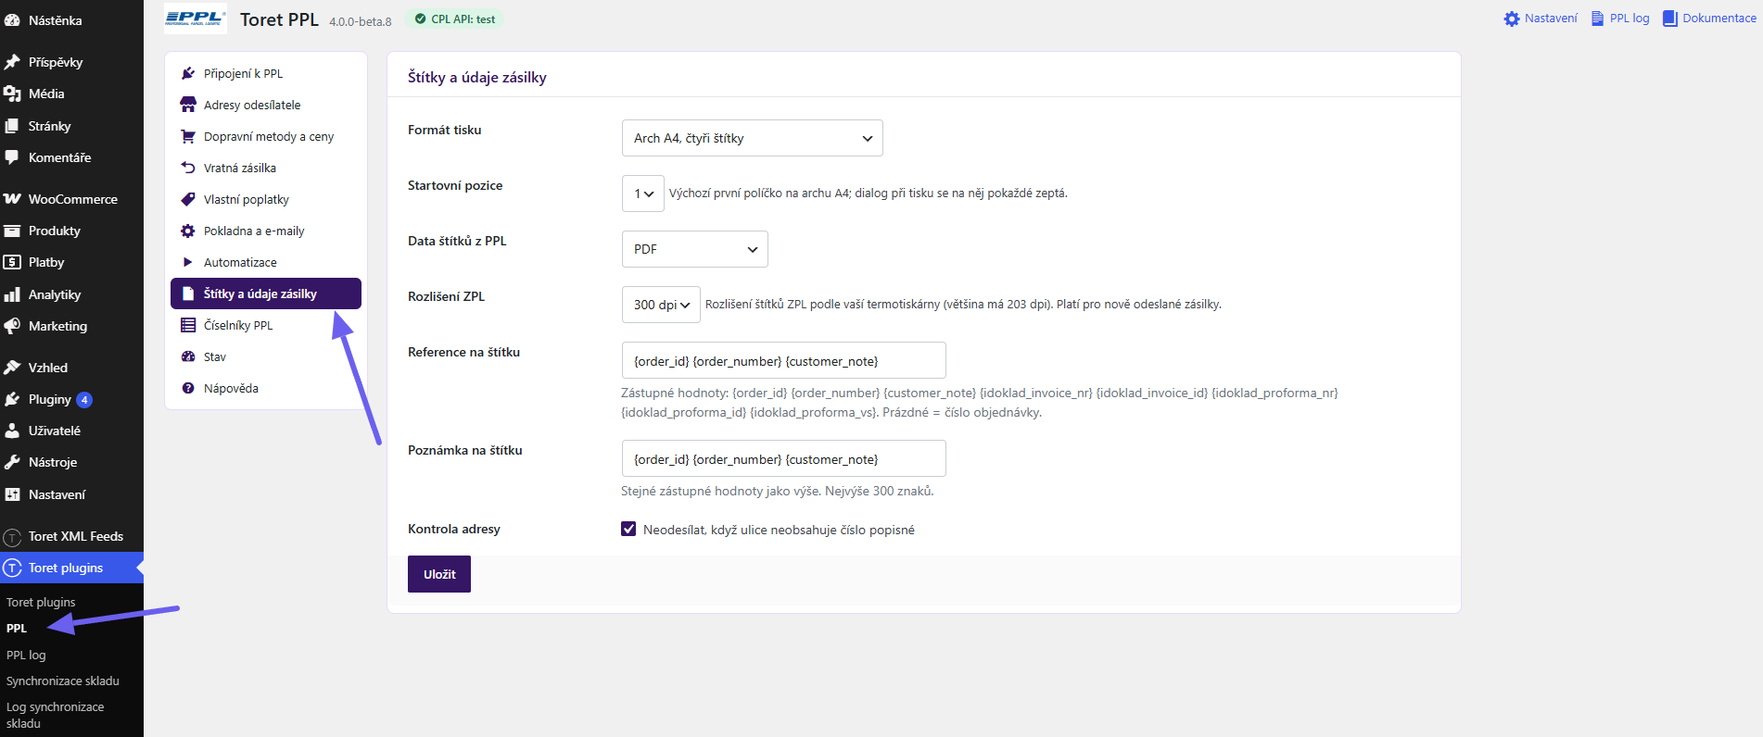Image resolution: width=1763 pixels, height=737 pixels.
Task: Click the Připojení k PPL plug icon
Action: [x=188, y=73]
